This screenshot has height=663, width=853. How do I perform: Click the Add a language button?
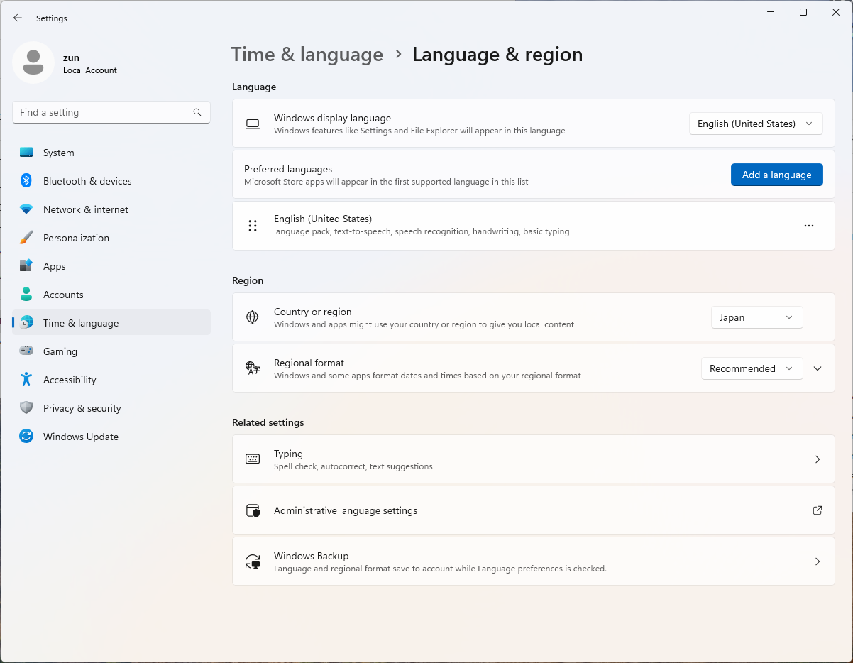tap(777, 175)
